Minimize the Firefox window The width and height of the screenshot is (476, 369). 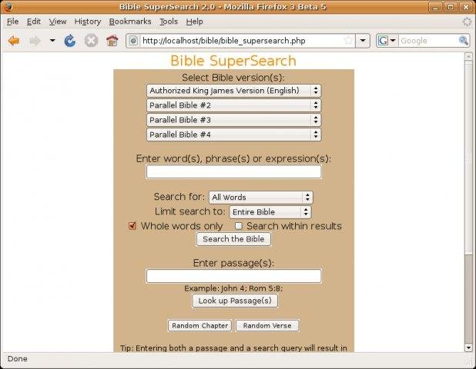point(435,7)
